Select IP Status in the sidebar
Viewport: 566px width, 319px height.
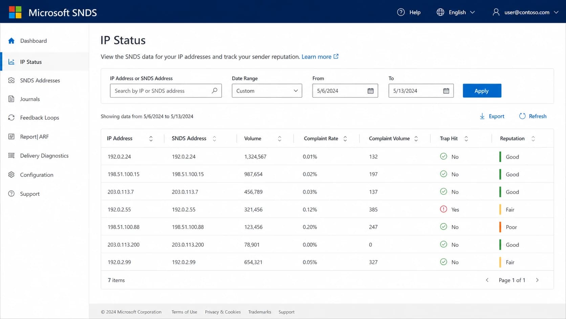(x=45, y=62)
